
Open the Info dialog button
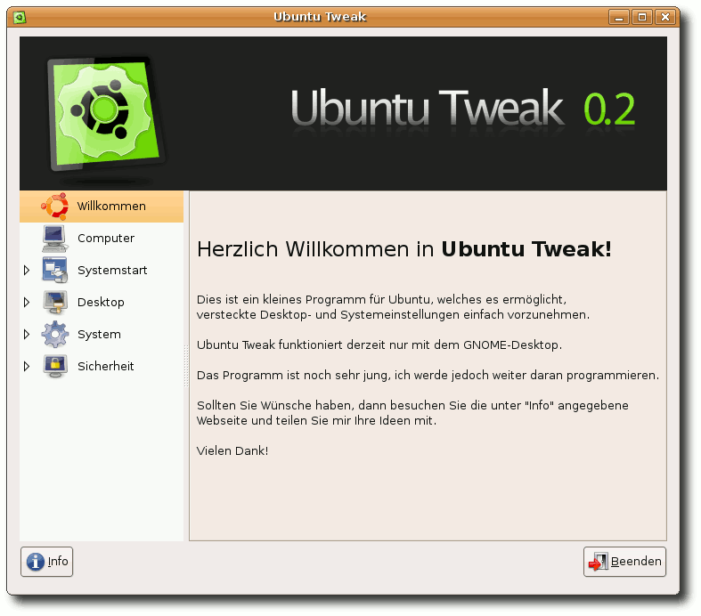[46, 562]
